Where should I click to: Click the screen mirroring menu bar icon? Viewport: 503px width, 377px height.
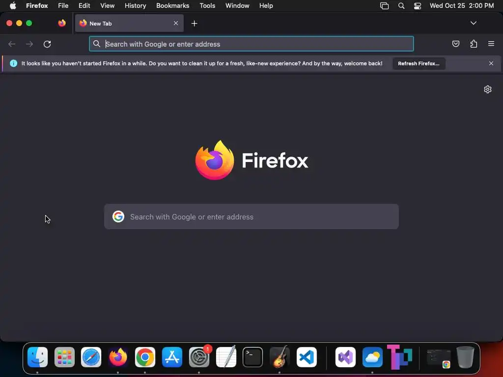click(x=384, y=6)
